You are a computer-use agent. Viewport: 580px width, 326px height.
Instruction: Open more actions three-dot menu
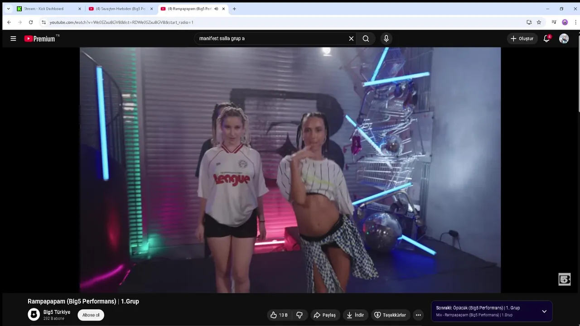click(x=418, y=315)
